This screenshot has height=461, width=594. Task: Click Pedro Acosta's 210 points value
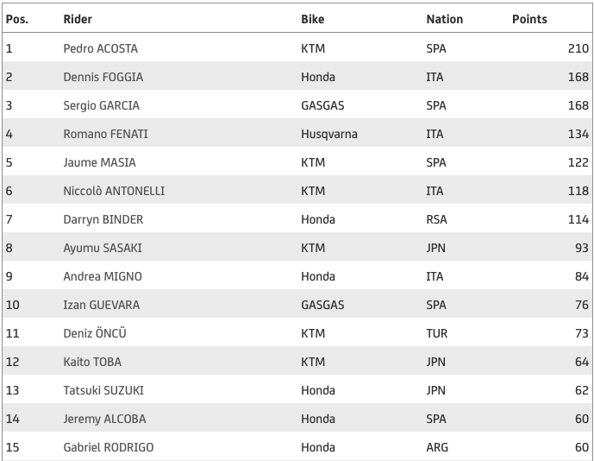[577, 48]
